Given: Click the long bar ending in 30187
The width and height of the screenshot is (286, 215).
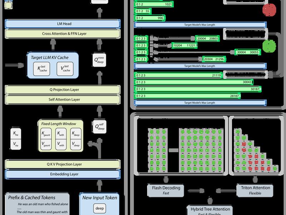Looking at the screenshot, I should pyautogui.click(x=198, y=89).
